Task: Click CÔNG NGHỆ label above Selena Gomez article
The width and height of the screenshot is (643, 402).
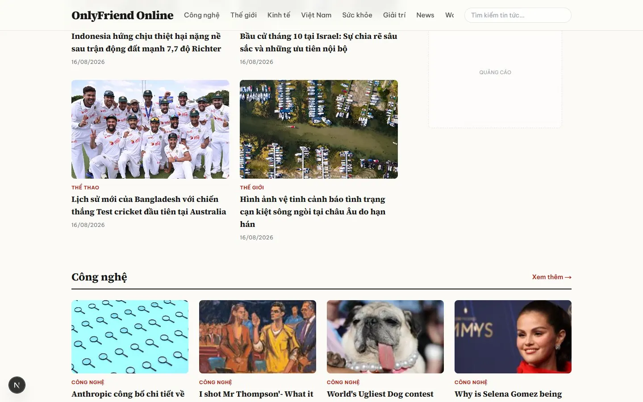Action: [471, 382]
